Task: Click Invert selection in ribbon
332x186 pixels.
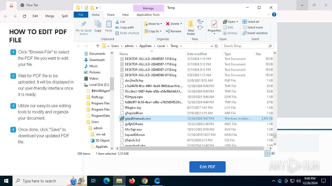Action: point(255,33)
